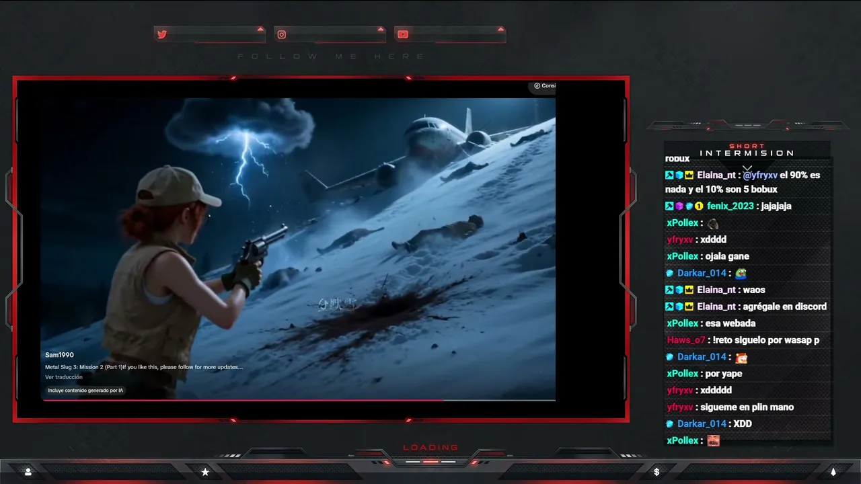This screenshot has width=861, height=484.
Task: Click the 'Incluye contenido generado por IA' label
Action: [85, 390]
